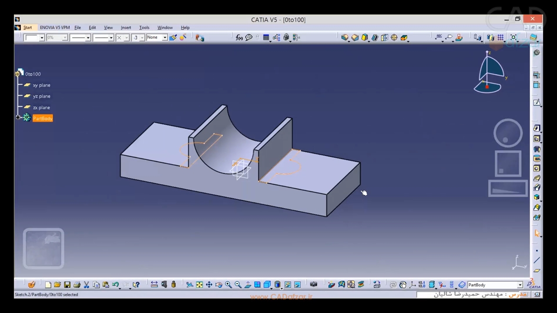The width and height of the screenshot is (557, 313).
Task: Open the fill color dropdown box
Action: click(x=42, y=38)
